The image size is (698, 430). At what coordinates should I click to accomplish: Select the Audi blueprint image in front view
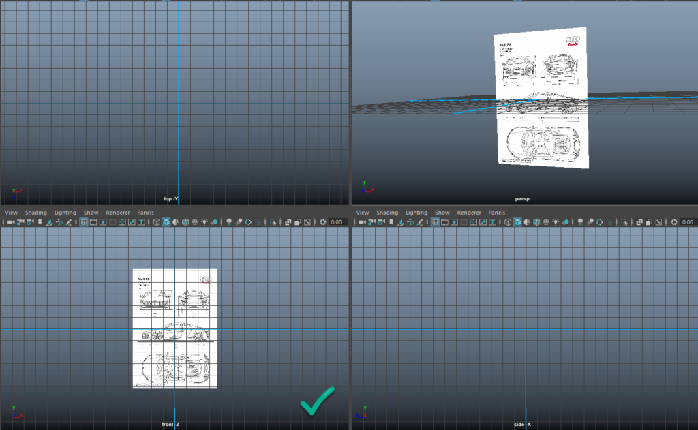coord(175,328)
